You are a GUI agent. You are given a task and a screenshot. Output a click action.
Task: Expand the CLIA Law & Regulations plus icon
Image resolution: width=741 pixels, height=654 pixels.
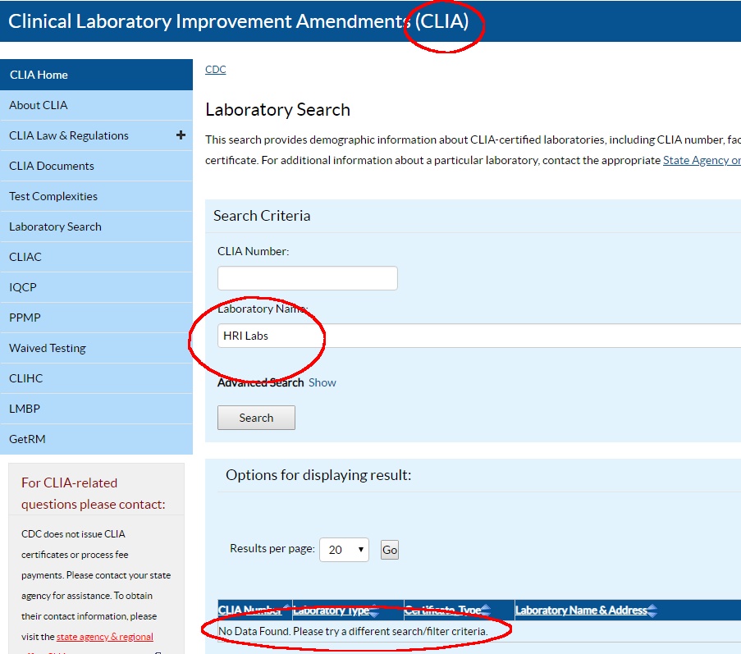point(181,135)
